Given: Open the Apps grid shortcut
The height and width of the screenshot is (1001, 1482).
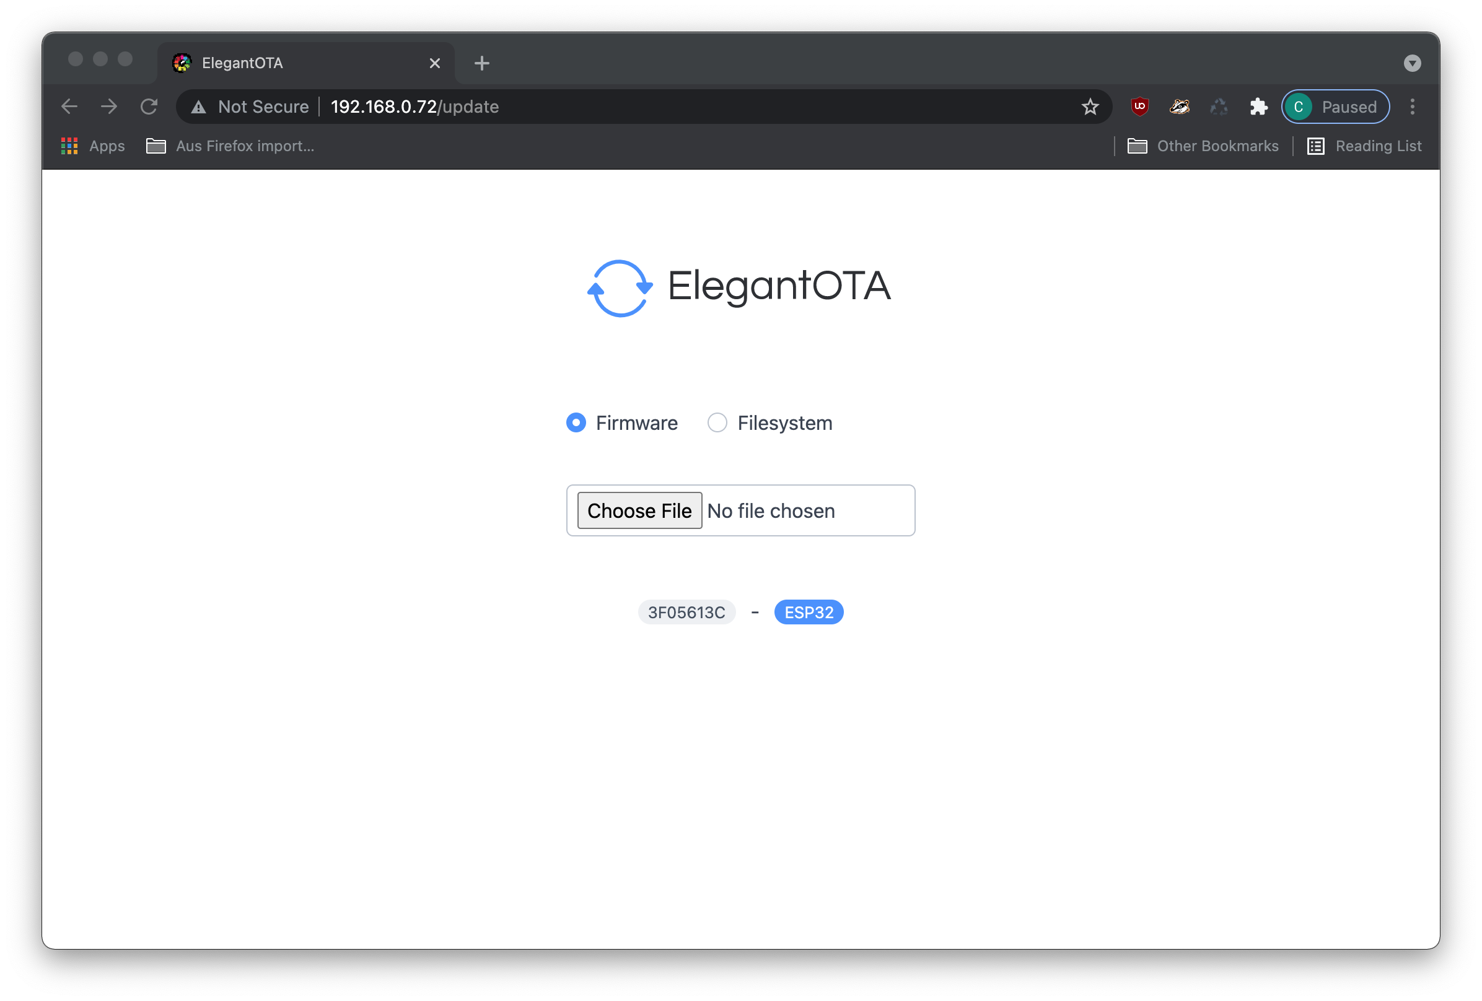Looking at the screenshot, I should (93, 146).
